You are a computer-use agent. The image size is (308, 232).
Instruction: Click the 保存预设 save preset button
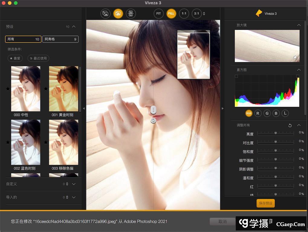[265, 203]
